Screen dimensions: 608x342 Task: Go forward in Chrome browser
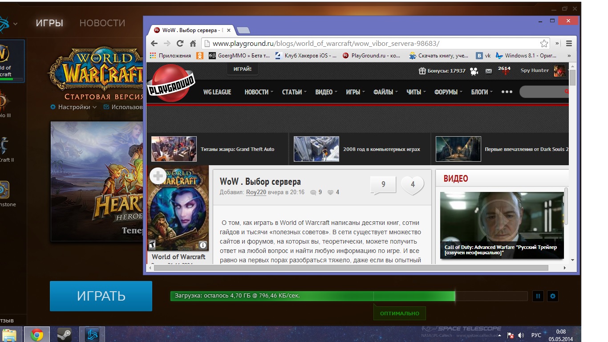(167, 43)
